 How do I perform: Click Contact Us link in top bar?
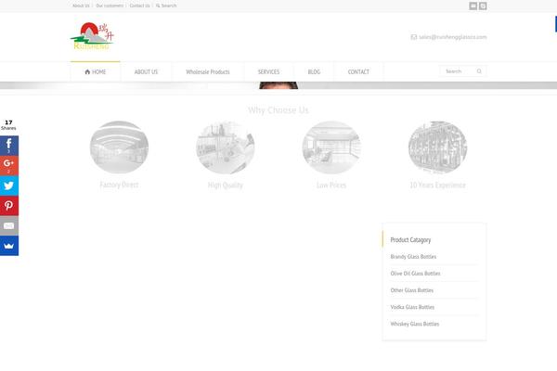click(x=139, y=6)
